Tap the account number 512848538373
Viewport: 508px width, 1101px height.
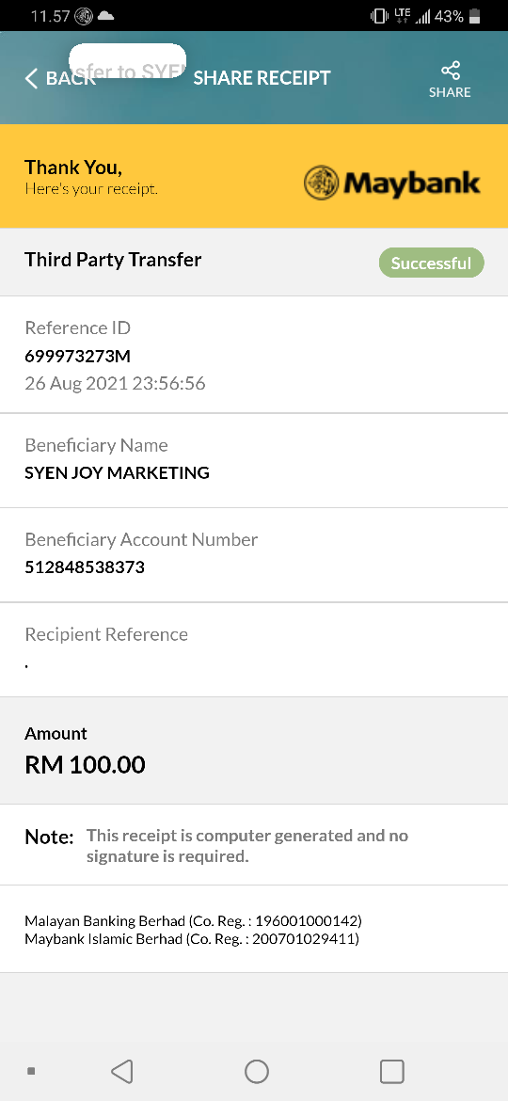point(85,566)
